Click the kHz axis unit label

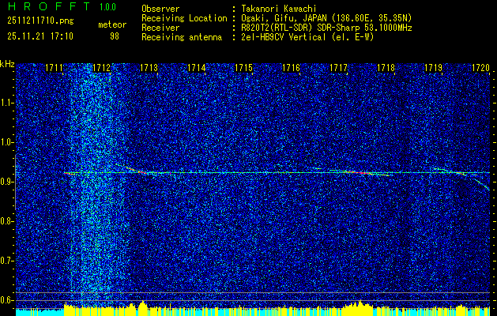7,64
